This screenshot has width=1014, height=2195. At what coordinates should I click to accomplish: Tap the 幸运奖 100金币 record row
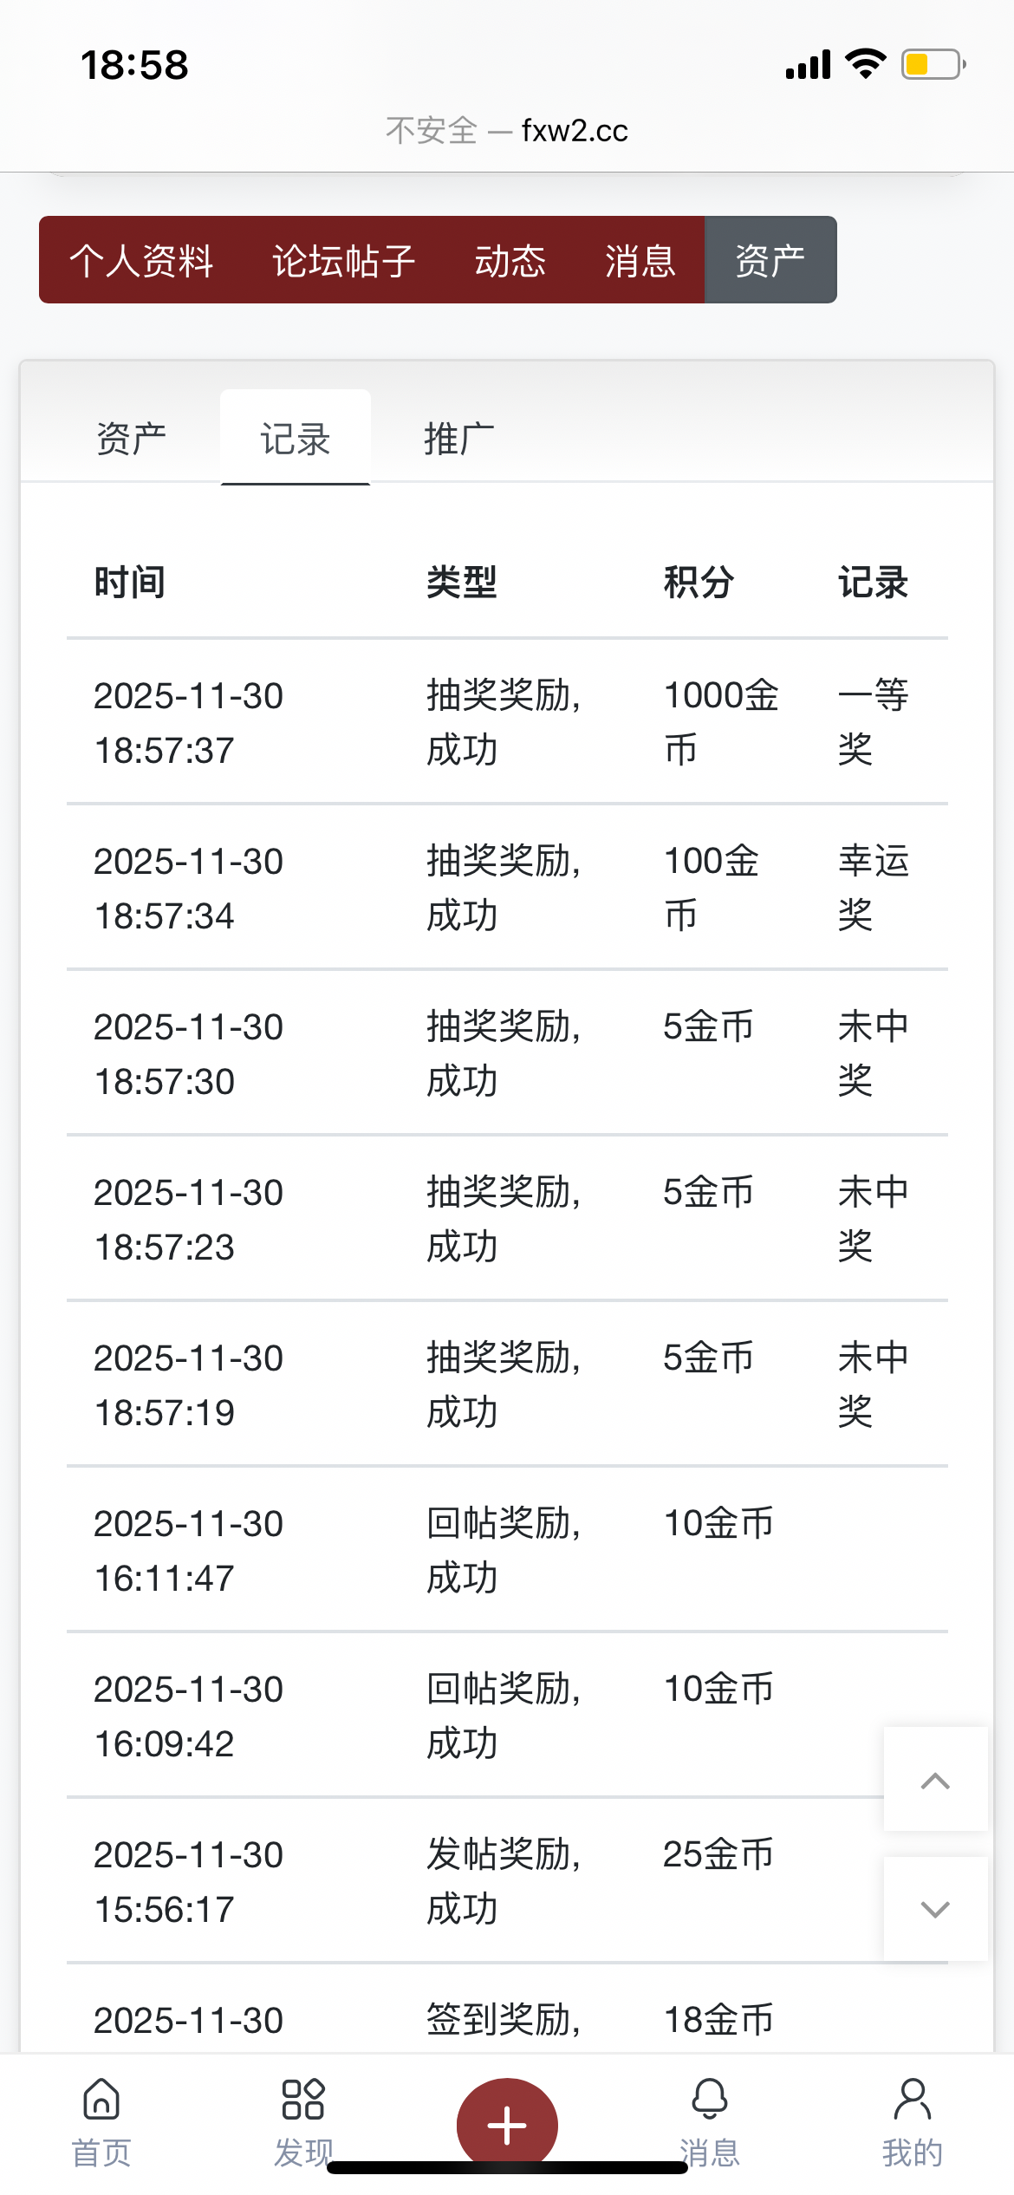pos(507,888)
